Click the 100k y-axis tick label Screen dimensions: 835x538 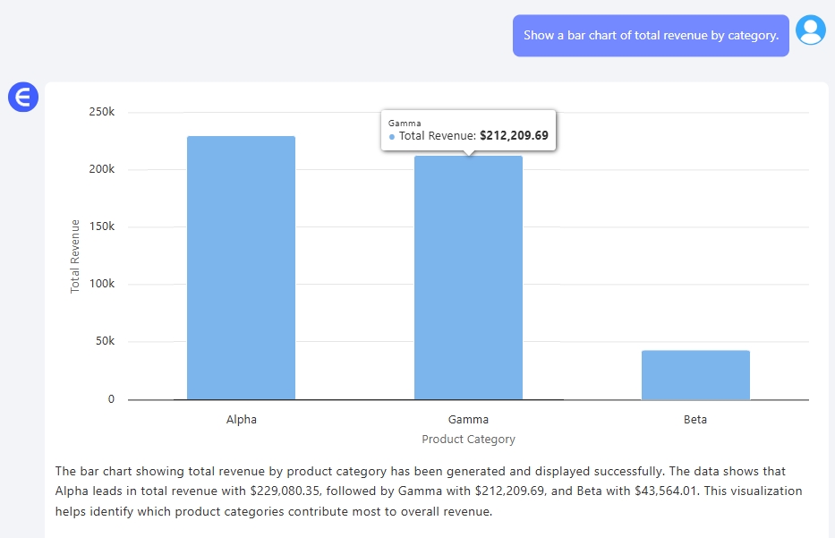(100, 285)
